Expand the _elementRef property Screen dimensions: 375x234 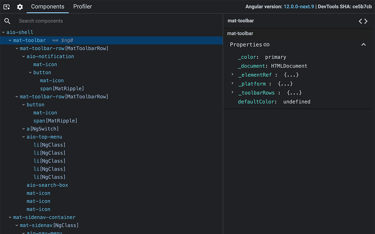(232, 75)
